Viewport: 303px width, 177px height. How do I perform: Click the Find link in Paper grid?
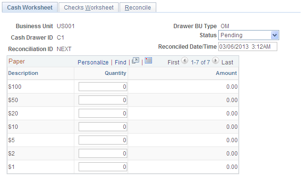(121, 62)
